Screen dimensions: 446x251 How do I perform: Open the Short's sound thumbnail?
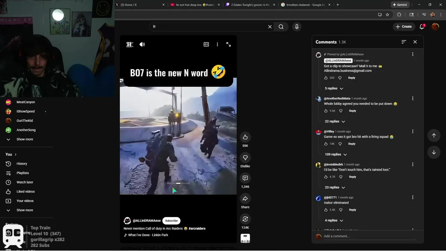tap(245, 238)
